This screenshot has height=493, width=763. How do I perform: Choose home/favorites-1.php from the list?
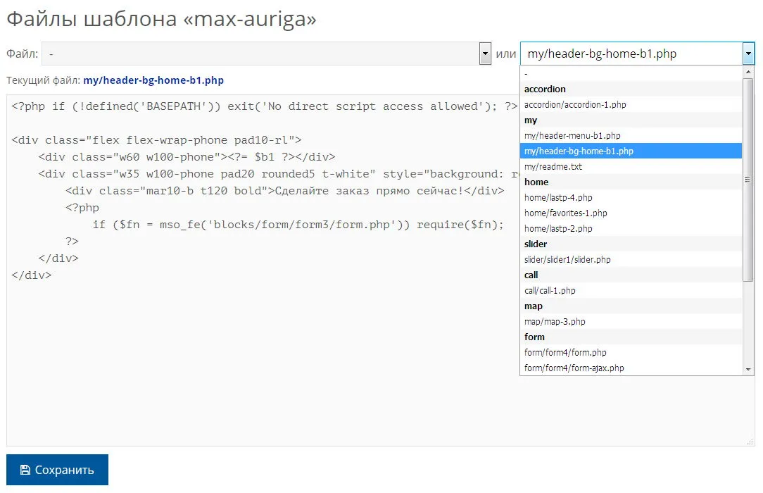(x=565, y=213)
